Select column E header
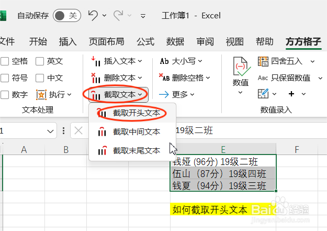Screen dimensions: 327x231 pos(223,149)
